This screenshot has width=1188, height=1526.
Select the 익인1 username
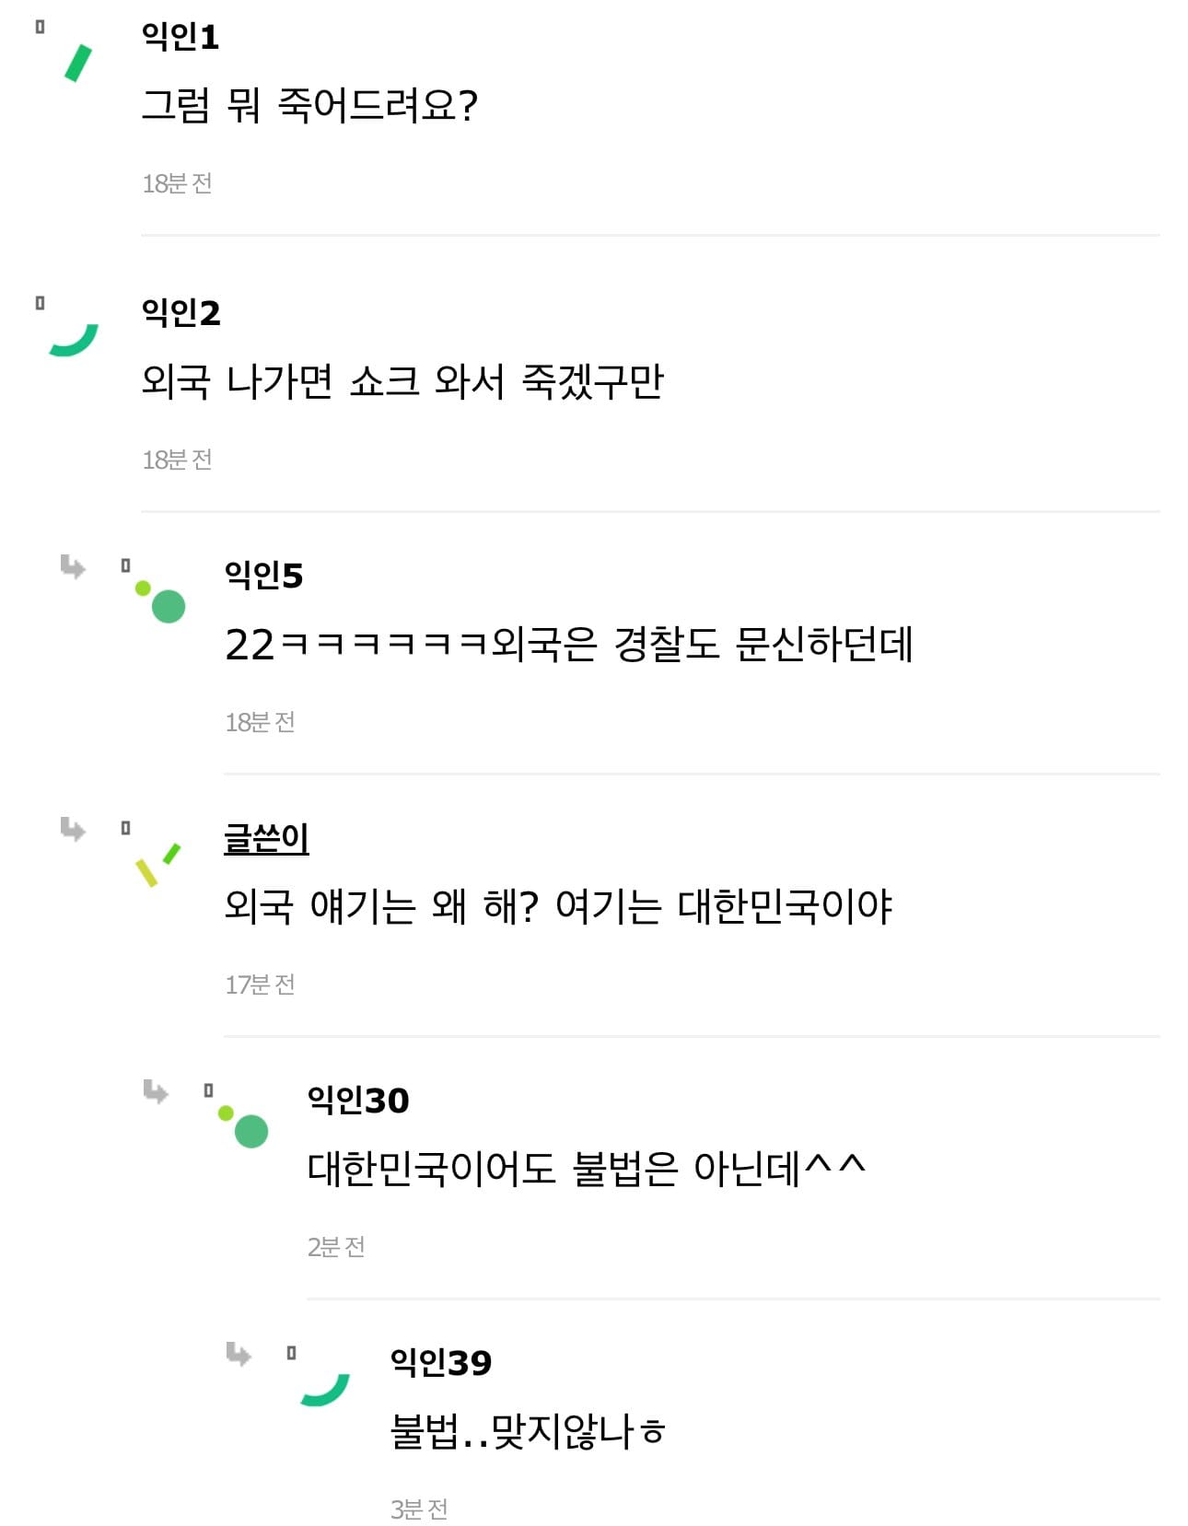(x=181, y=37)
